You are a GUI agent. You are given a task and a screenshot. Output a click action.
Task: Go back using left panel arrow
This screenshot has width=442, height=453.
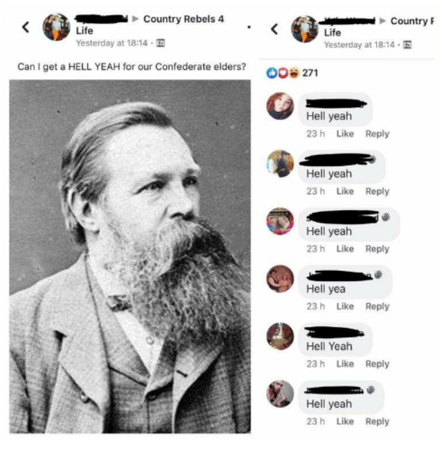tap(26, 27)
